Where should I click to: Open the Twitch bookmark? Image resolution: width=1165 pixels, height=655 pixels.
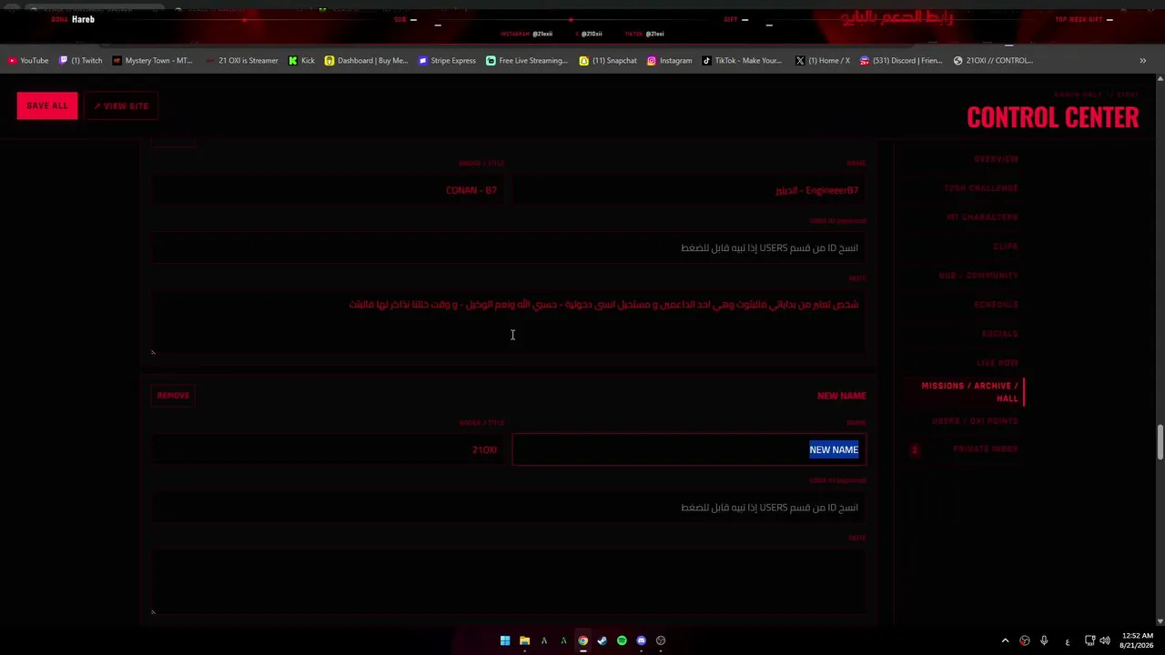[80, 61]
